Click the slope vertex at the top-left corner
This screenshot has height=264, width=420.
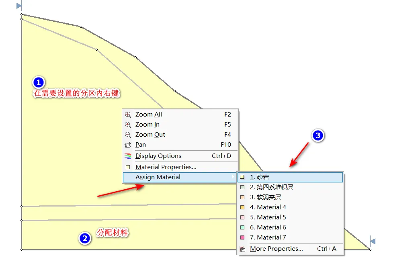(21, 14)
